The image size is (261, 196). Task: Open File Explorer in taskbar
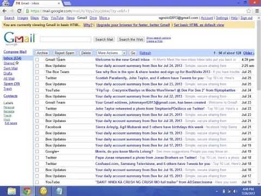click(x=12, y=191)
